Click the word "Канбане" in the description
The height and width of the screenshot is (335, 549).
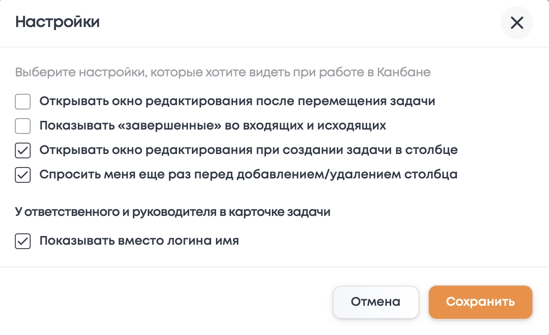tap(403, 72)
